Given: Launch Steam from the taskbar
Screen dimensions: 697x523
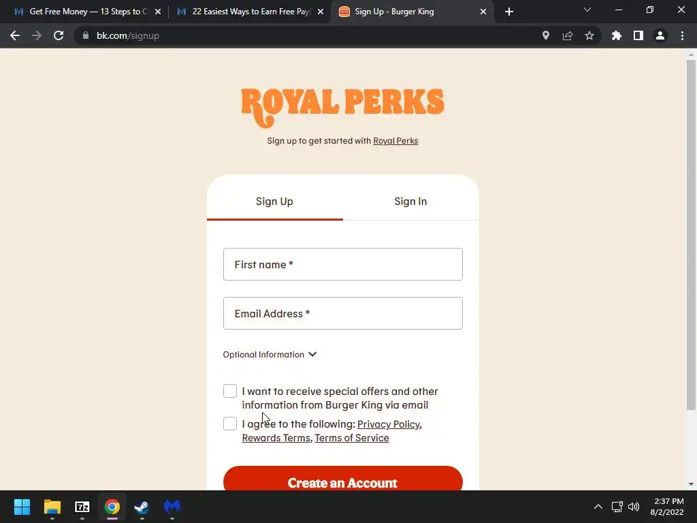Looking at the screenshot, I should (x=142, y=507).
